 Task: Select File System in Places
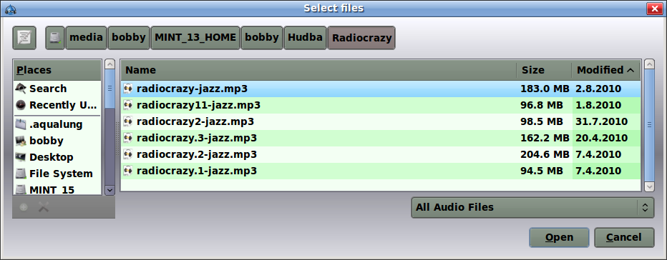point(57,174)
